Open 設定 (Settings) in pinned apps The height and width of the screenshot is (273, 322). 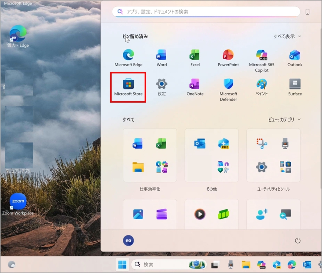click(x=162, y=87)
